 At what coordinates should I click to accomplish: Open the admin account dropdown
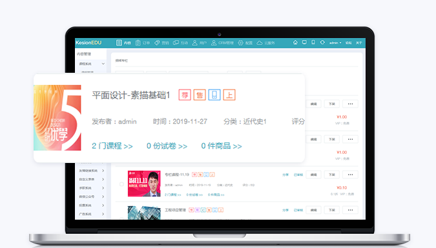pyautogui.click(x=335, y=43)
